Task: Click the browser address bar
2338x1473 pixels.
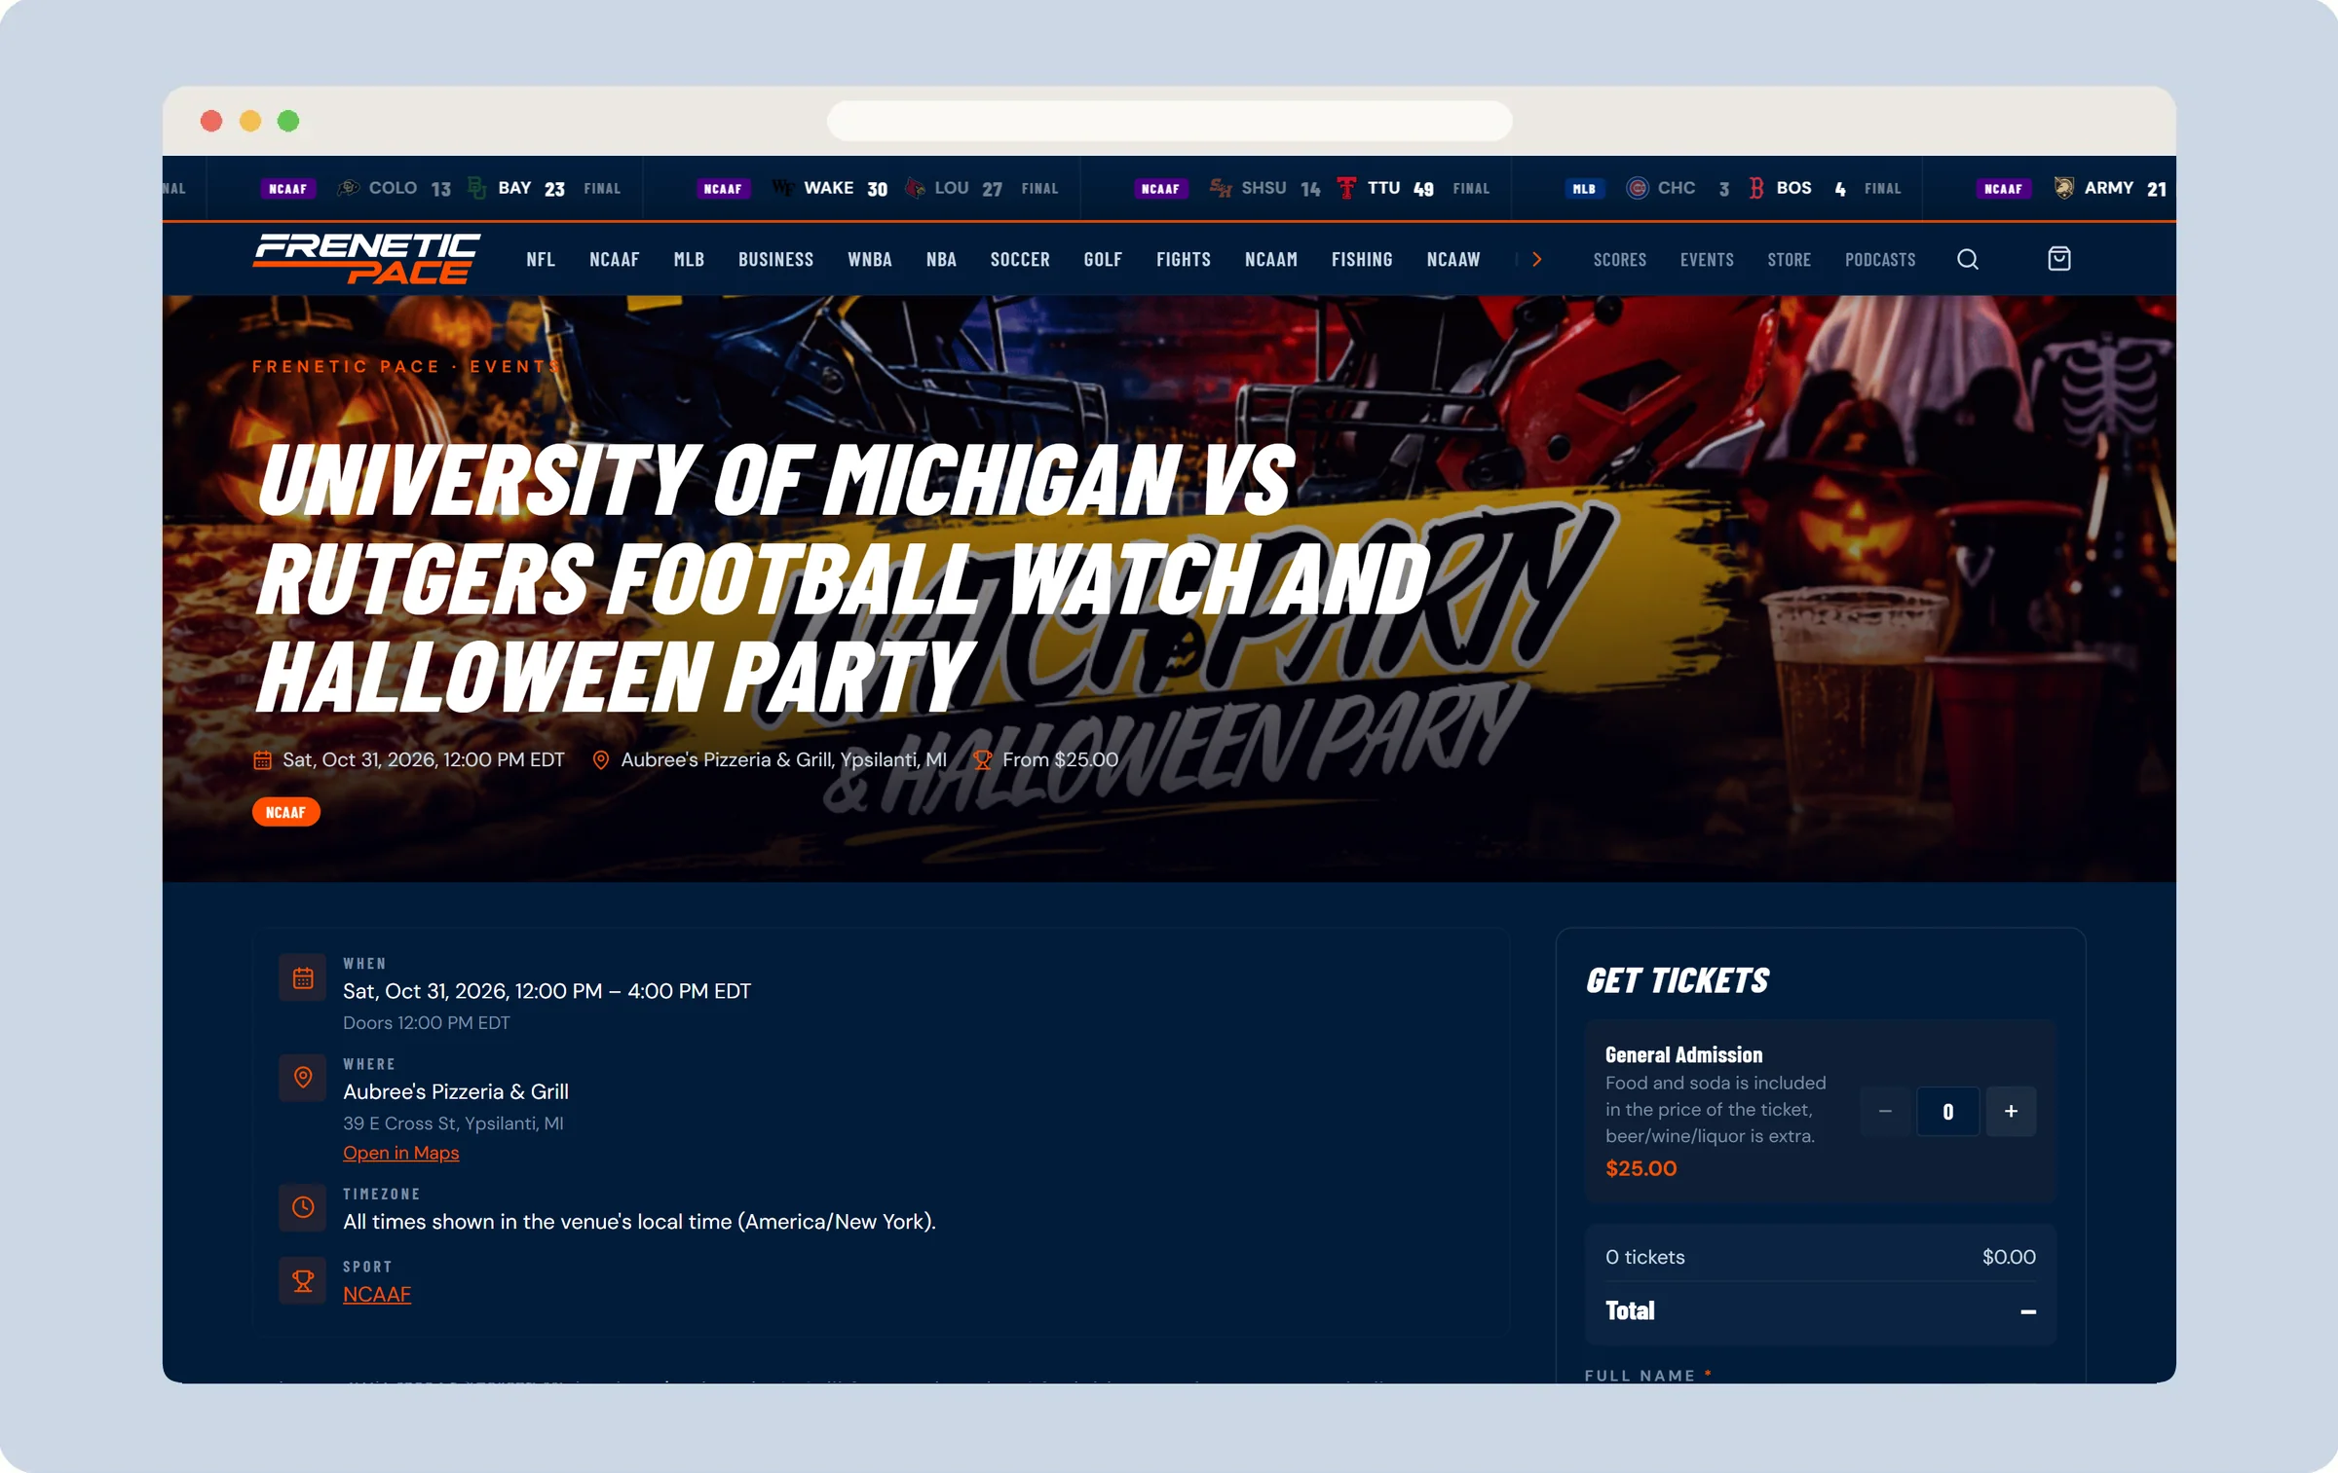Action: [x=1169, y=121]
